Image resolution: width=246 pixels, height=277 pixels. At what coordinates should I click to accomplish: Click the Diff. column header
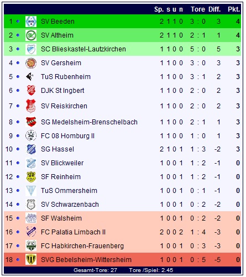(x=214, y=9)
